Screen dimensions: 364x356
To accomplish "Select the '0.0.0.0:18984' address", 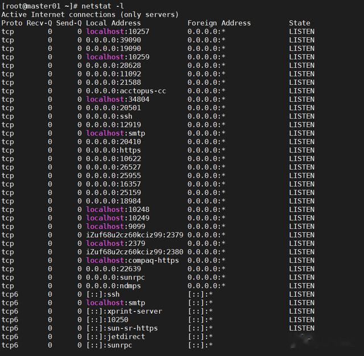I will tap(113, 201).
